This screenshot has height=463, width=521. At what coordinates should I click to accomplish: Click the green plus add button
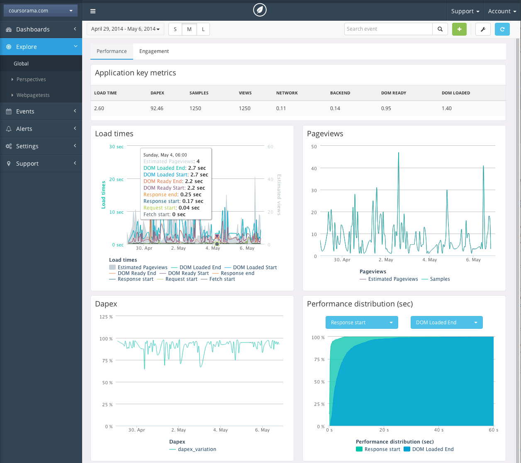click(459, 29)
